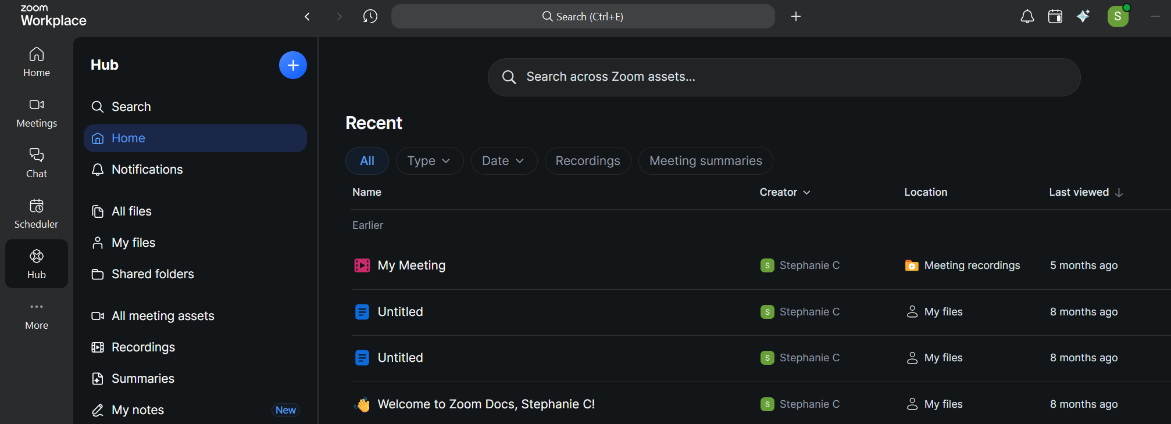Click the My Meeting recording file icon
Screen dimensions: 1171x424
pyautogui.click(x=362, y=265)
